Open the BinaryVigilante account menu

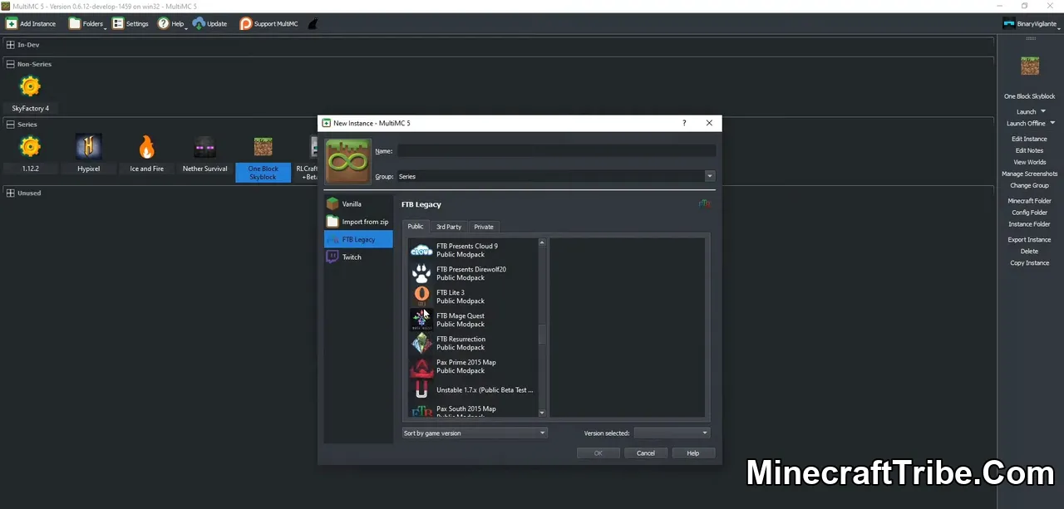(1031, 23)
